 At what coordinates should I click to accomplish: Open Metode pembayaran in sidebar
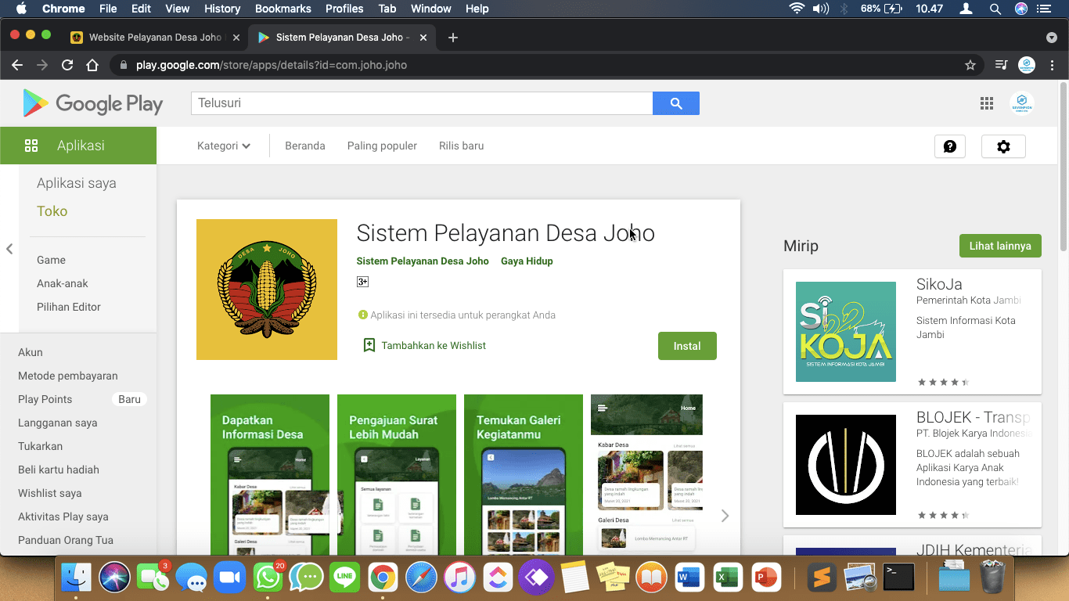pyautogui.click(x=68, y=376)
